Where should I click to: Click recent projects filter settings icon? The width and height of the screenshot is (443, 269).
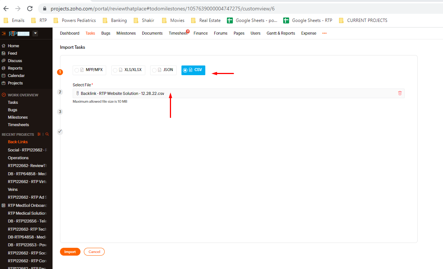click(39, 134)
